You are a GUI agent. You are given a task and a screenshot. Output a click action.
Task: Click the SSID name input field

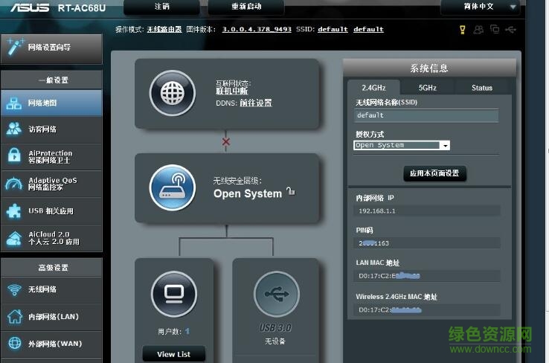tap(426, 115)
